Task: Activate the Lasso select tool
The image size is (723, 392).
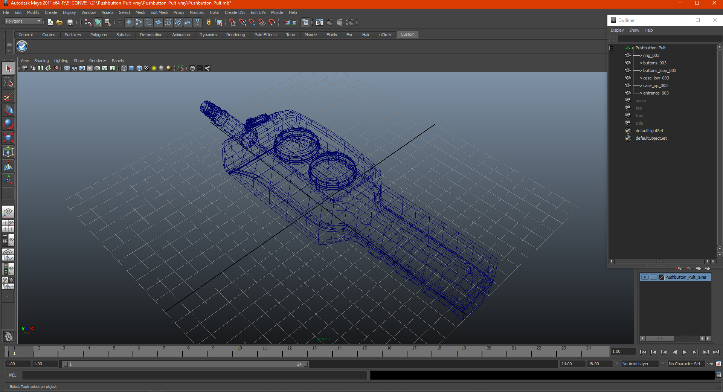Action: pyautogui.click(x=8, y=82)
